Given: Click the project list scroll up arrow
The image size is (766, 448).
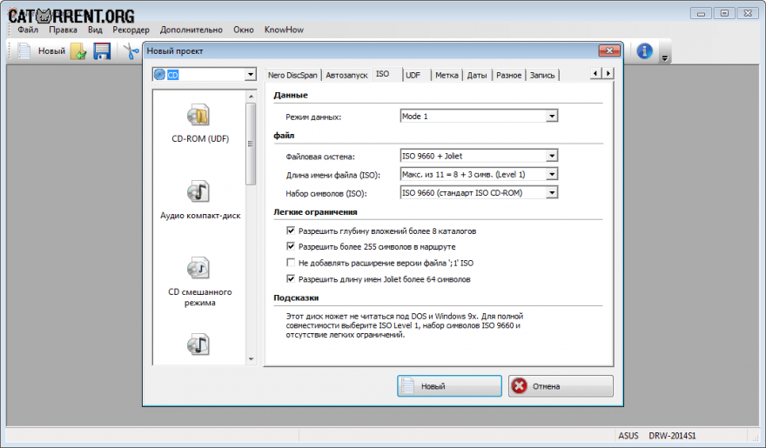Looking at the screenshot, I should coord(251,97).
